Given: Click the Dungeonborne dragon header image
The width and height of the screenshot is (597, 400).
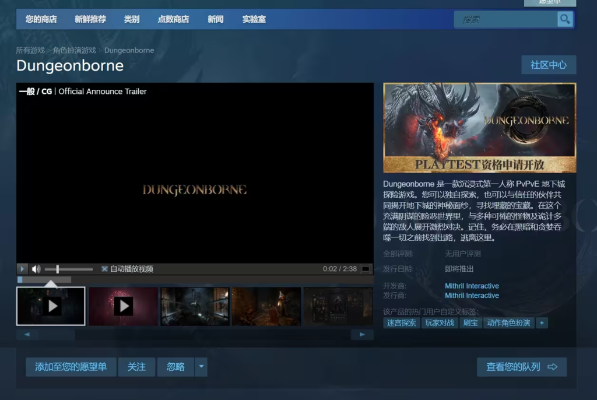Looking at the screenshot, I should click(480, 128).
